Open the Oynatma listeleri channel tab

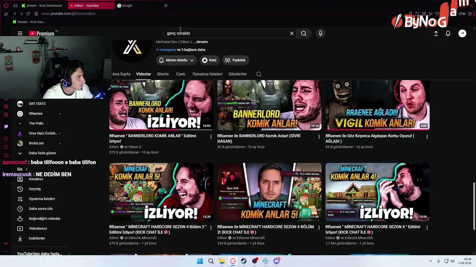[208, 74]
